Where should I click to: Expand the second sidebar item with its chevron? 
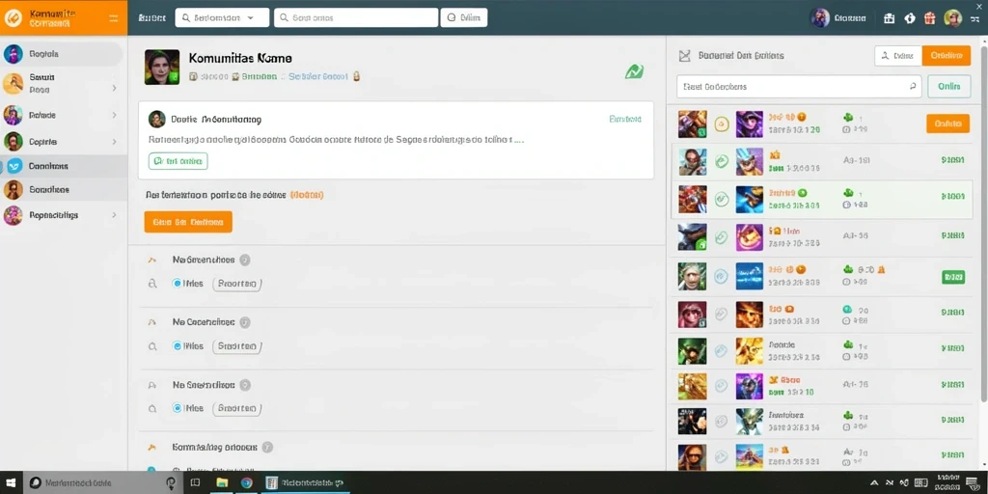pos(114,88)
